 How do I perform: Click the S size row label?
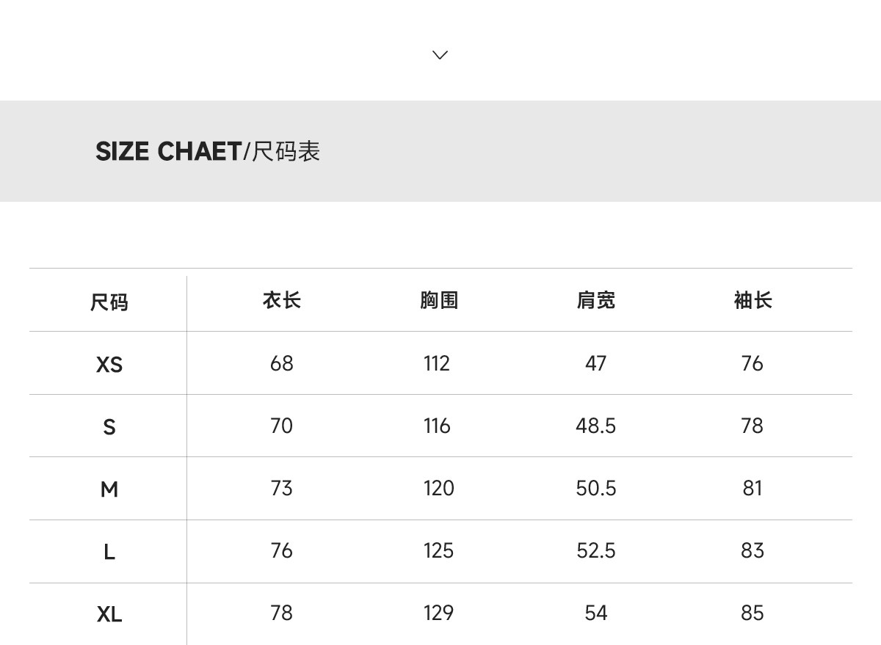pos(109,426)
